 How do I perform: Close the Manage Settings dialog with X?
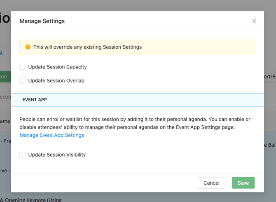pyautogui.click(x=254, y=21)
